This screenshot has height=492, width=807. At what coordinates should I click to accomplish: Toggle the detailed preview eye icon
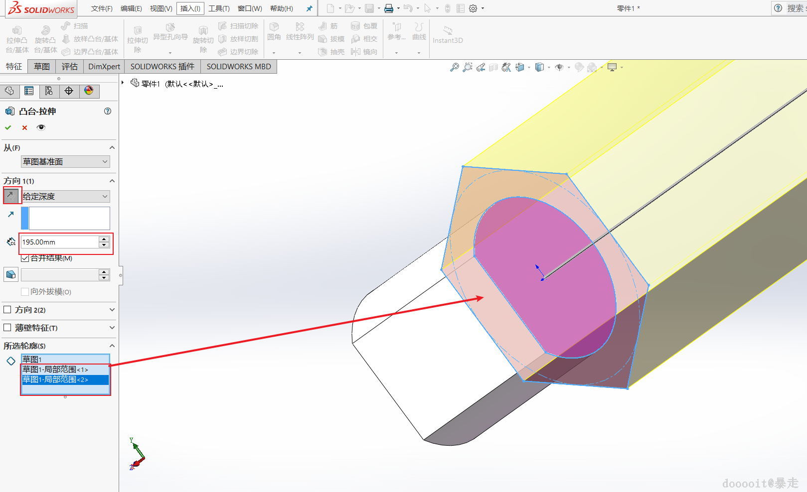pyautogui.click(x=41, y=127)
